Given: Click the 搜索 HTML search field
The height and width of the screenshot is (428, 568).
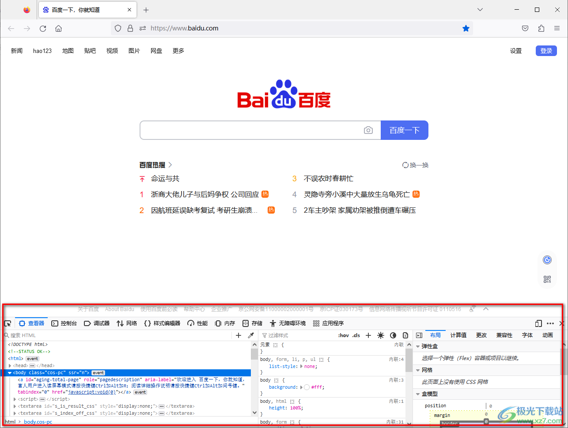Looking at the screenshot, I should (x=117, y=335).
